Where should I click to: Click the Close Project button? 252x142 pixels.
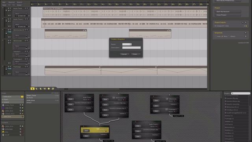(228, 15)
